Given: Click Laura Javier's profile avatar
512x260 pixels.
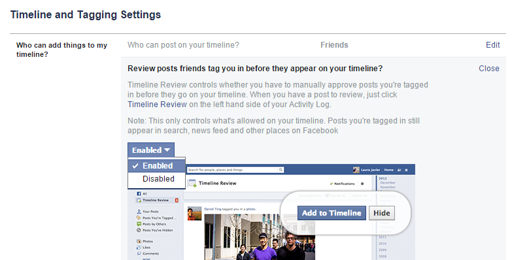Looking at the screenshot, I should [356, 170].
